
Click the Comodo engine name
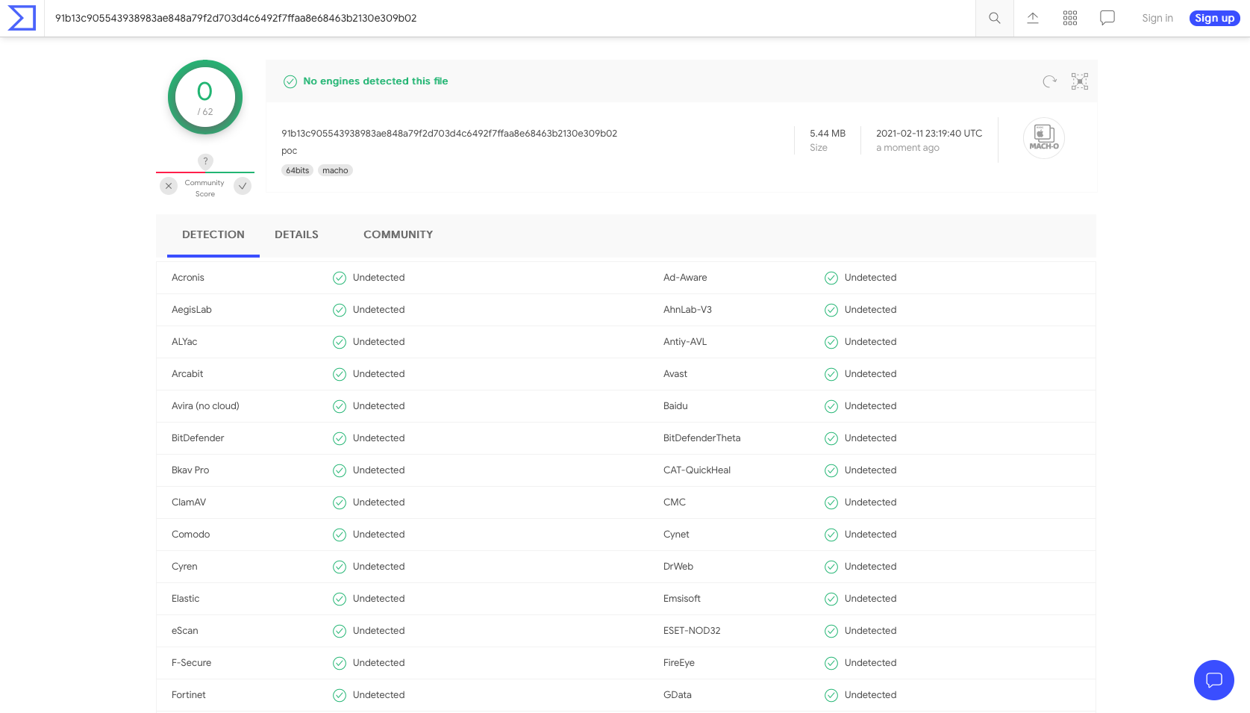point(191,535)
